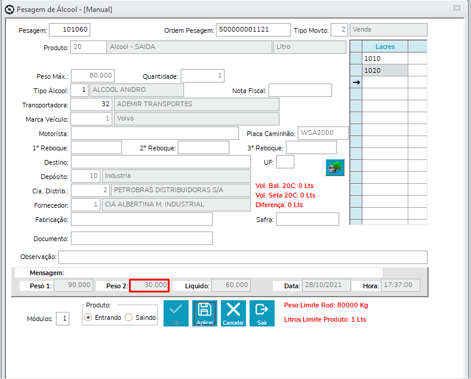Click the Depósito code field

(x=85, y=176)
